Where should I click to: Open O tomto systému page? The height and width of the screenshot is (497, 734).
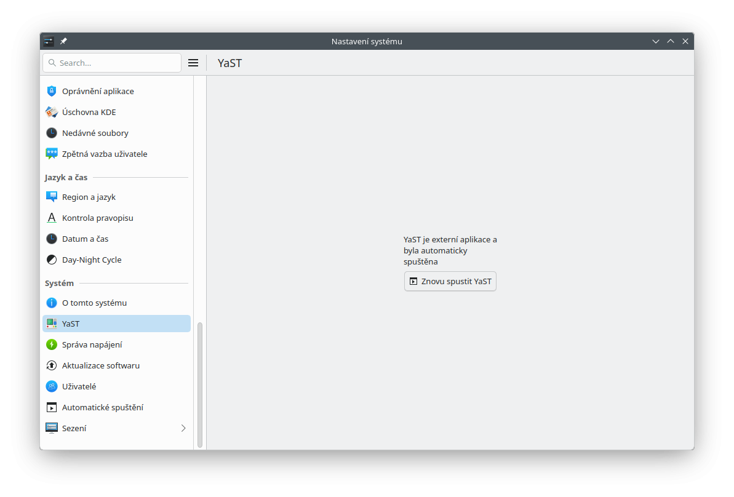[x=94, y=303]
